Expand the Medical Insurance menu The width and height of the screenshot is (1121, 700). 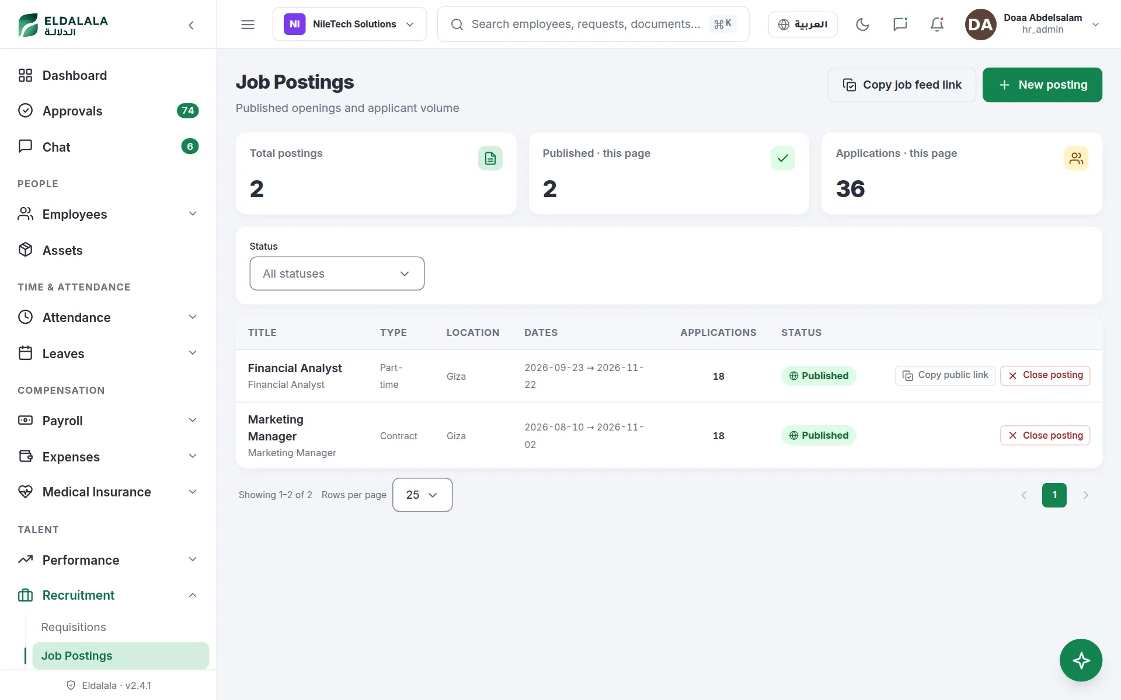coord(108,492)
